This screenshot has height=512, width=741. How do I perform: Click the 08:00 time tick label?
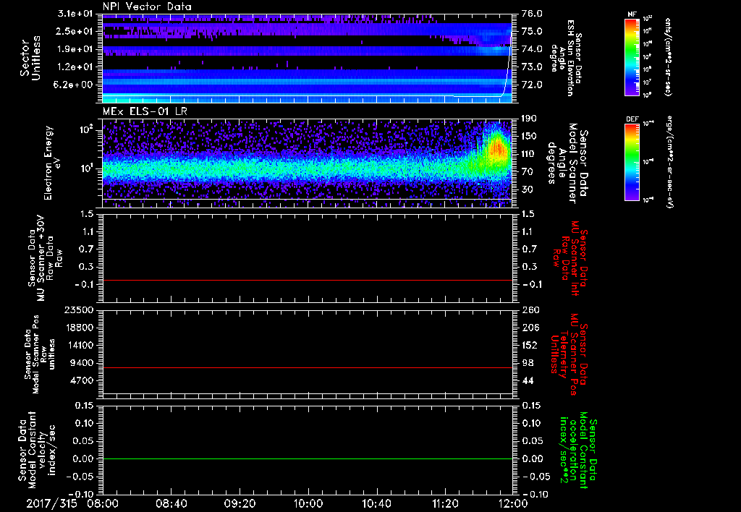tap(103, 503)
